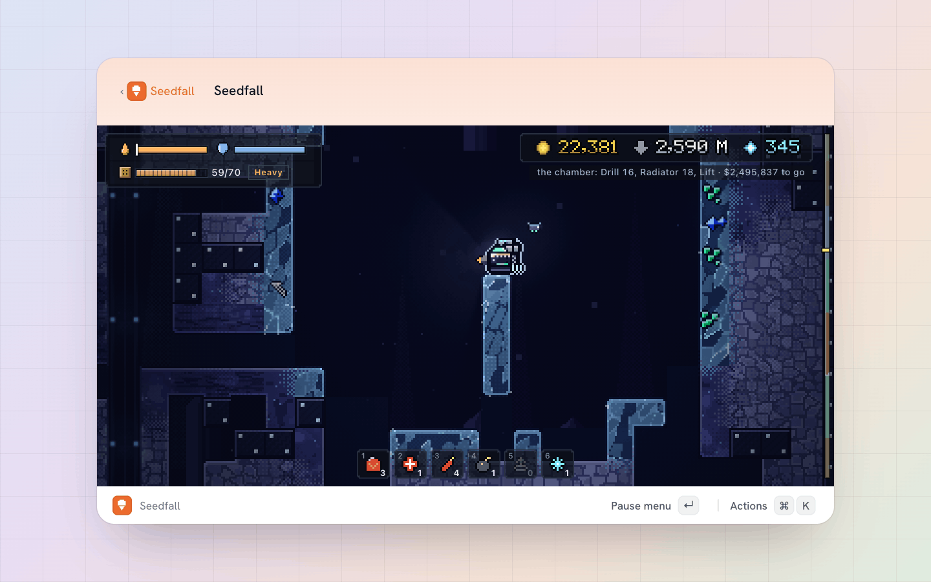Click the dark blue sapphire ore at top left

276,195
